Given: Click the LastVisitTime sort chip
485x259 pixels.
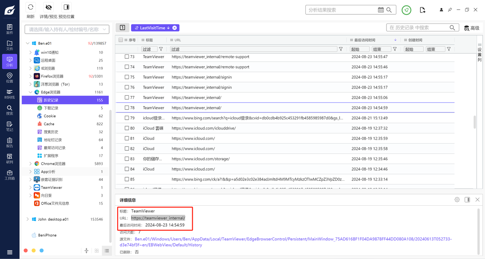Looking at the screenshot, I should pos(155,28).
